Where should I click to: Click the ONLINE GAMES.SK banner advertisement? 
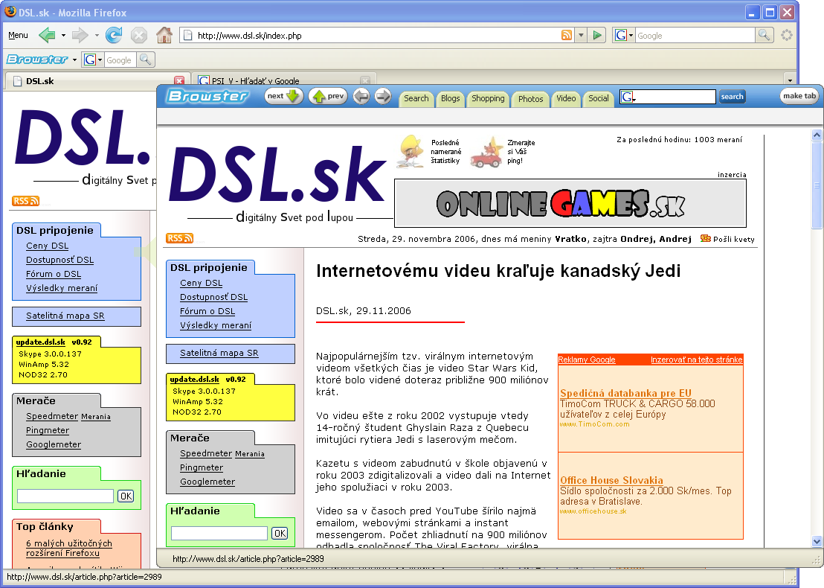tap(570, 203)
